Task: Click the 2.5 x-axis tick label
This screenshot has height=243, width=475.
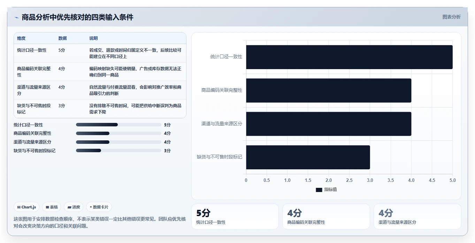Action: [x=349, y=181]
